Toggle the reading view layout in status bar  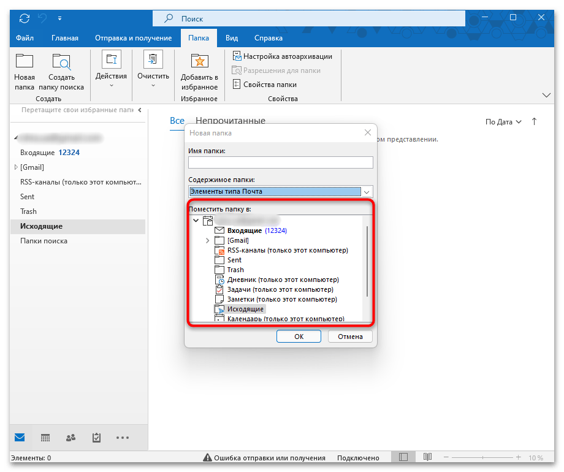click(403, 457)
